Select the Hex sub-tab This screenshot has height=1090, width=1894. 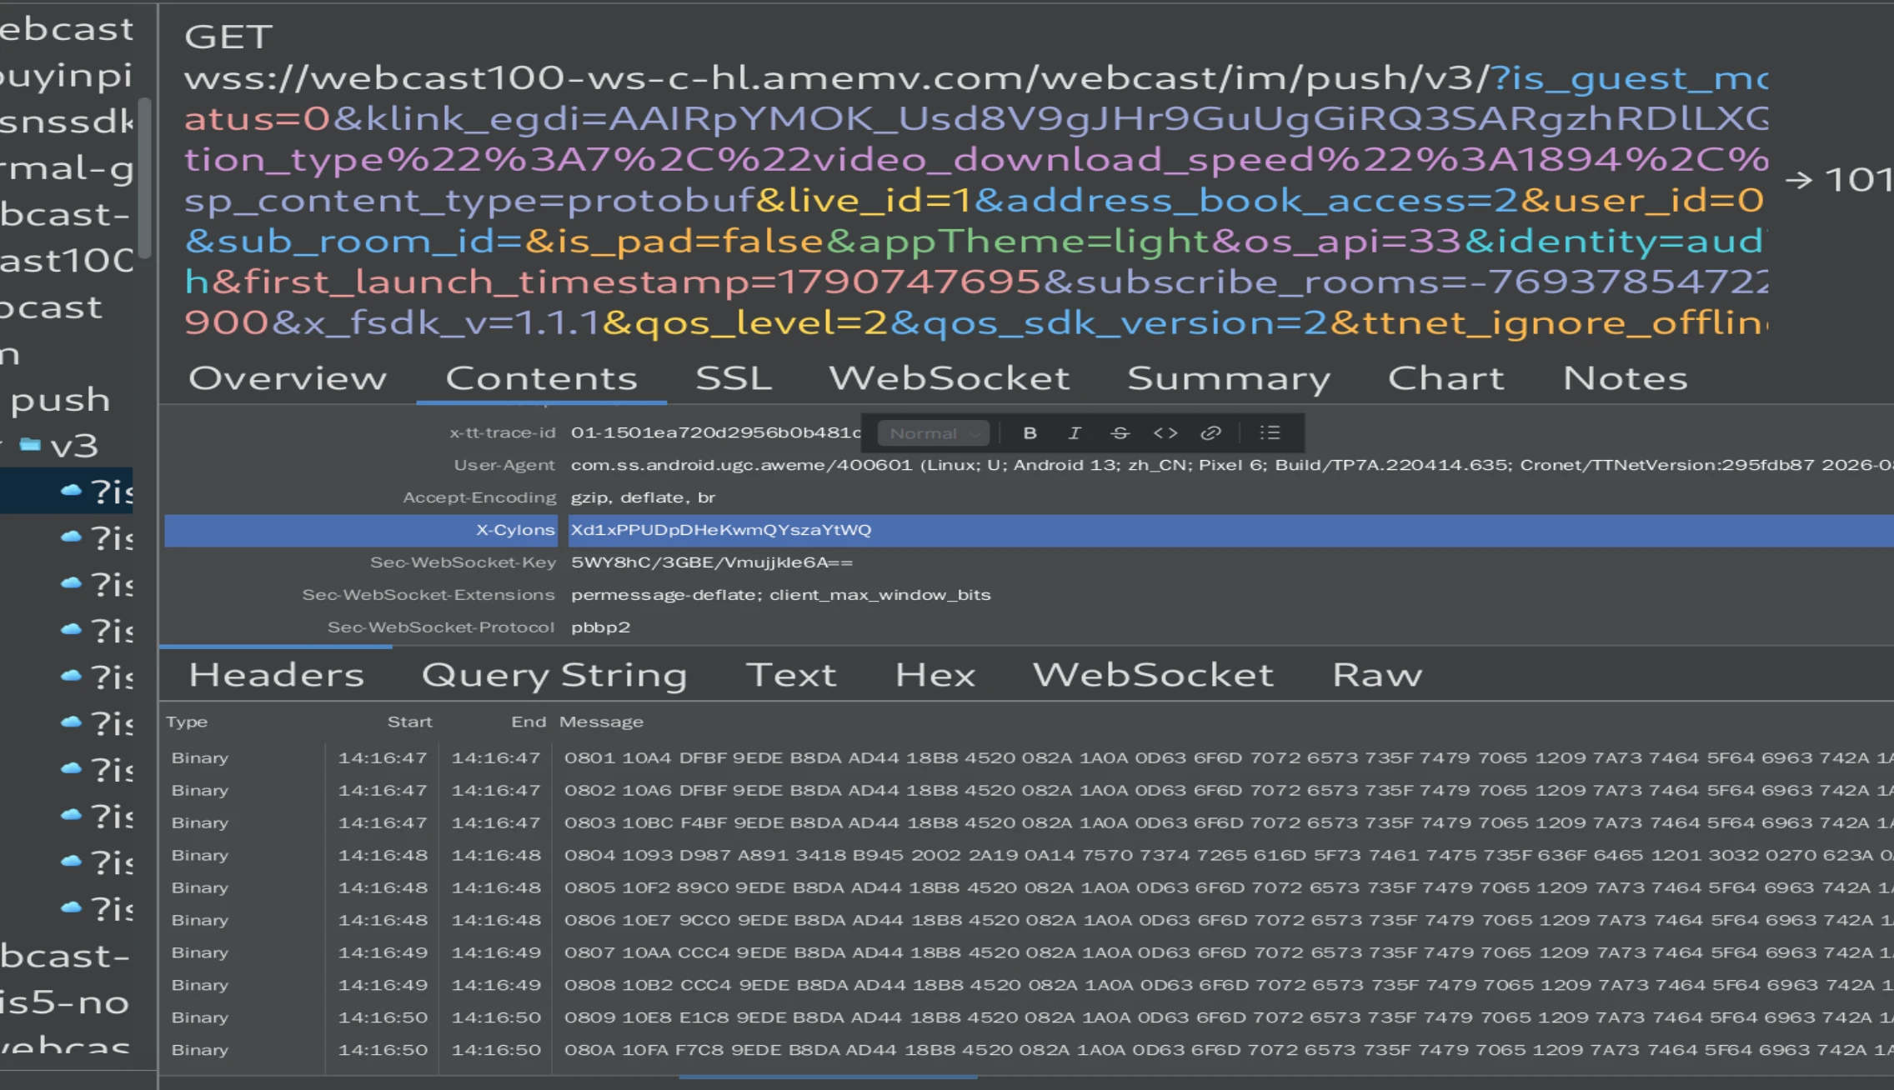[935, 675]
